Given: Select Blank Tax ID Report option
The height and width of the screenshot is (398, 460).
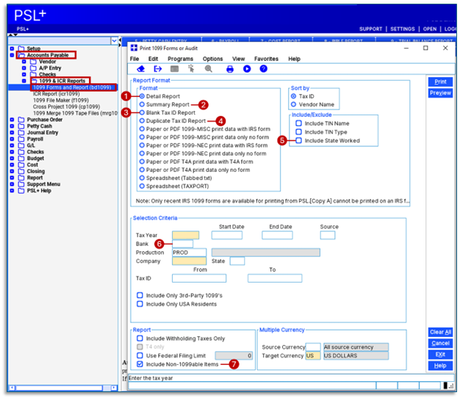Looking at the screenshot, I should point(142,112).
